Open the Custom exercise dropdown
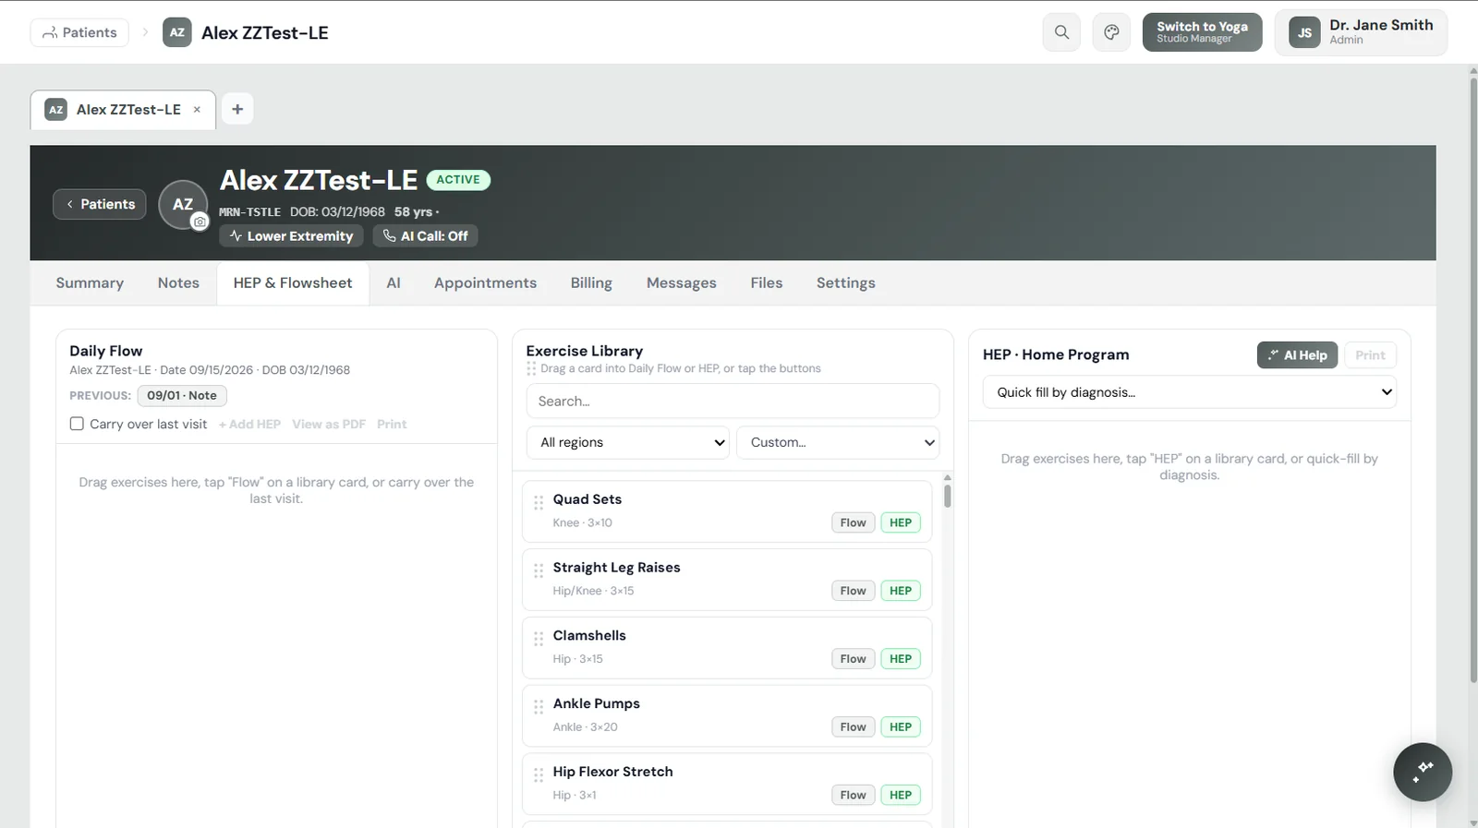Viewport: 1478px width, 828px height. click(x=838, y=442)
